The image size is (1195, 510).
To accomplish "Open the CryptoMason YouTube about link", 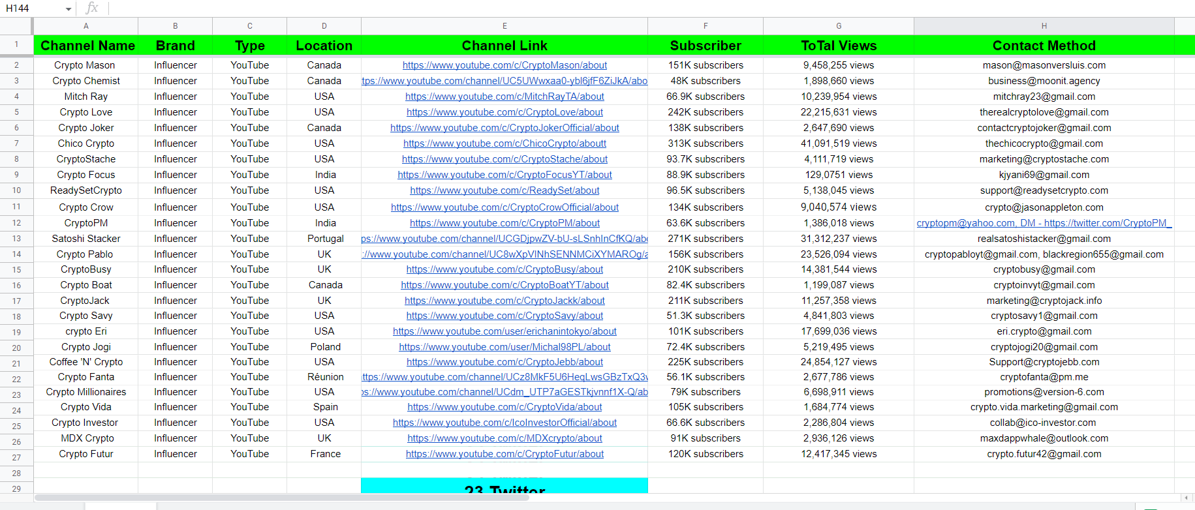I will pyautogui.click(x=504, y=65).
